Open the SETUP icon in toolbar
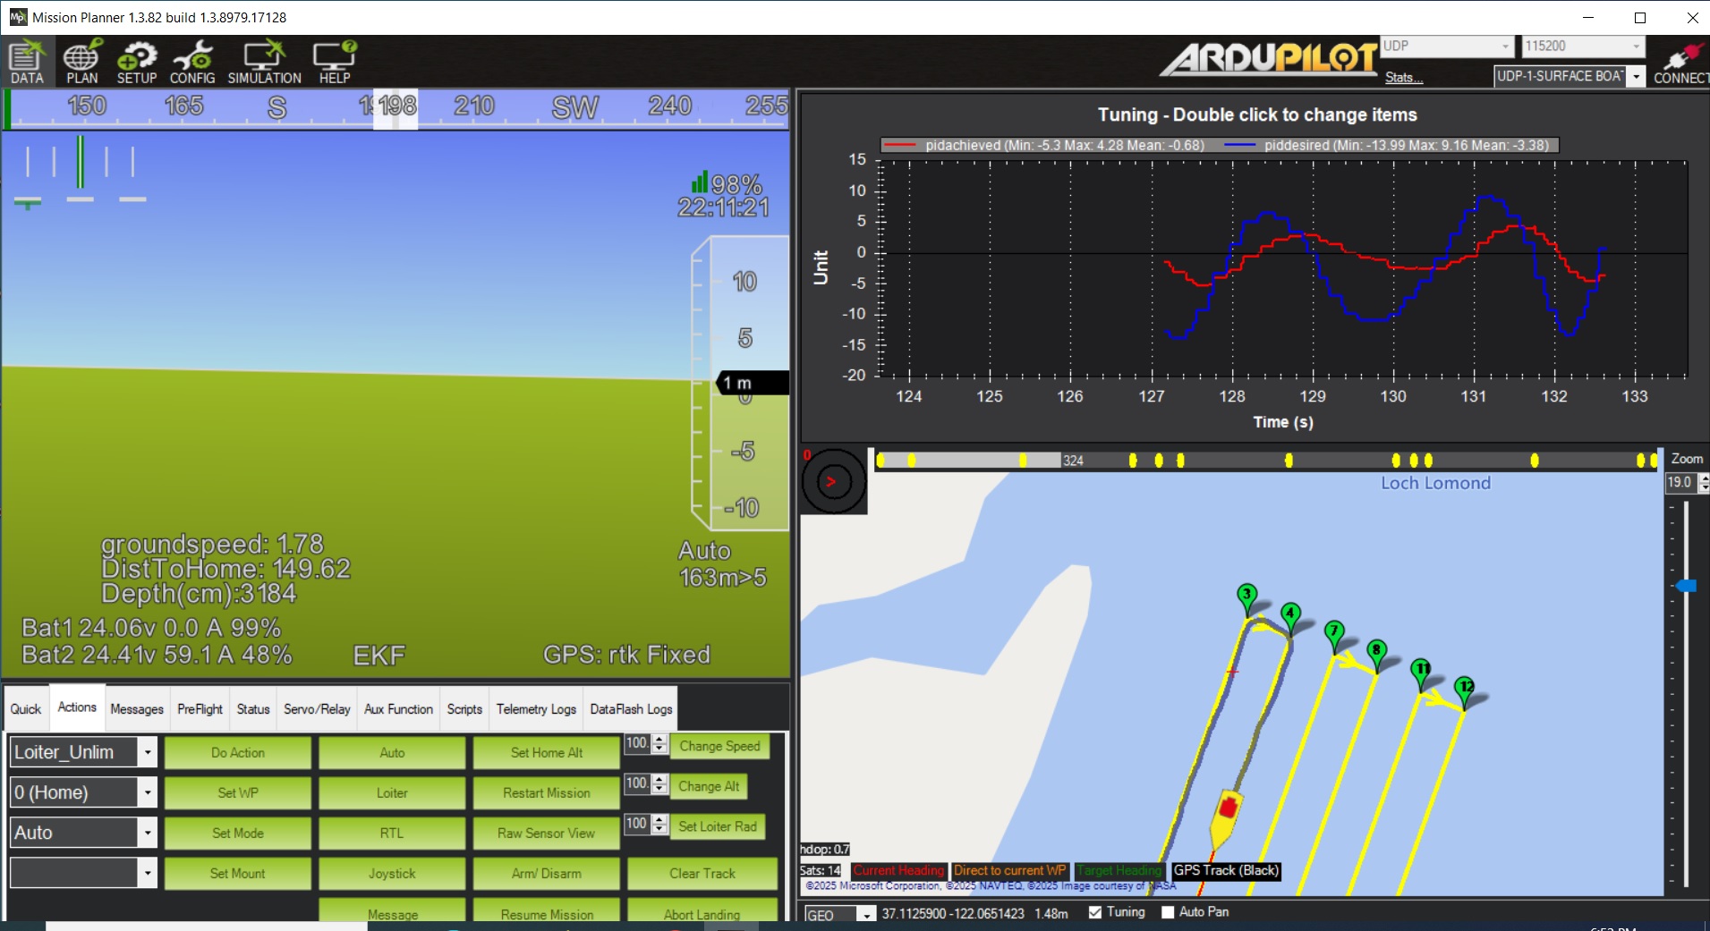 [136, 62]
